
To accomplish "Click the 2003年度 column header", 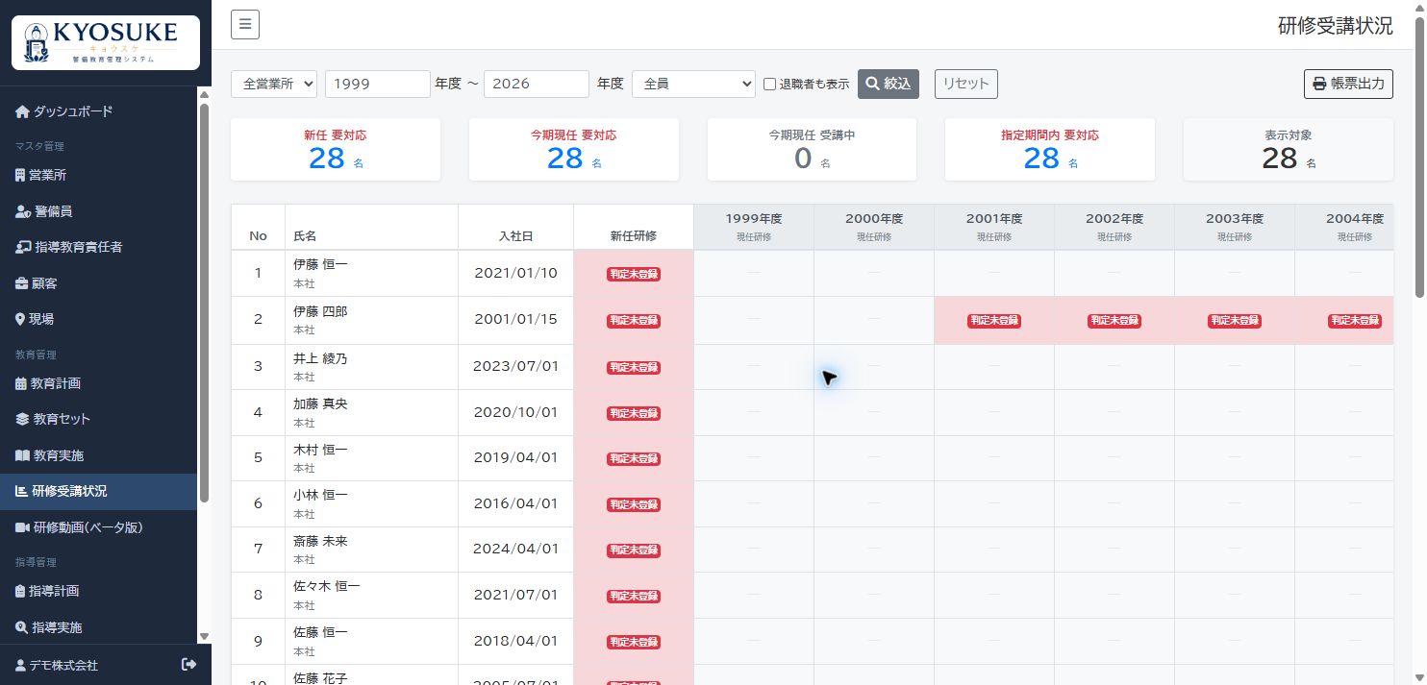I will point(1235,227).
